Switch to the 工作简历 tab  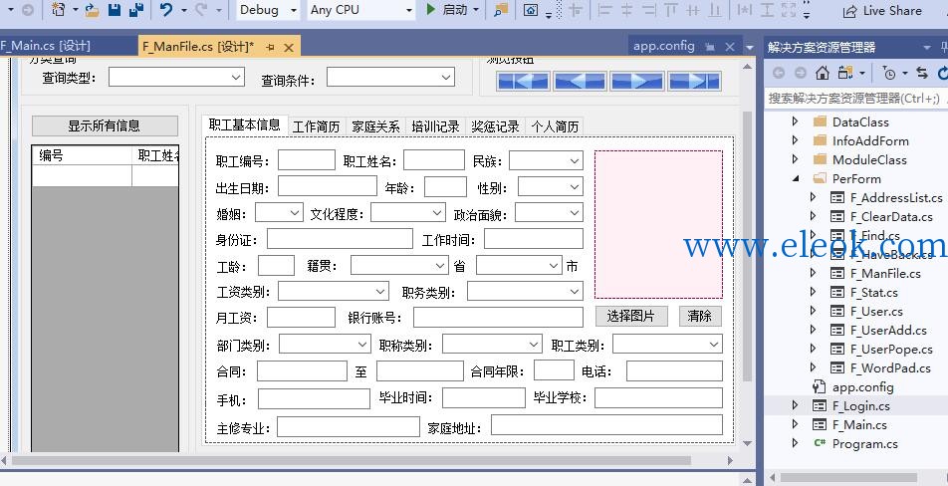click(x=317, y=126)
